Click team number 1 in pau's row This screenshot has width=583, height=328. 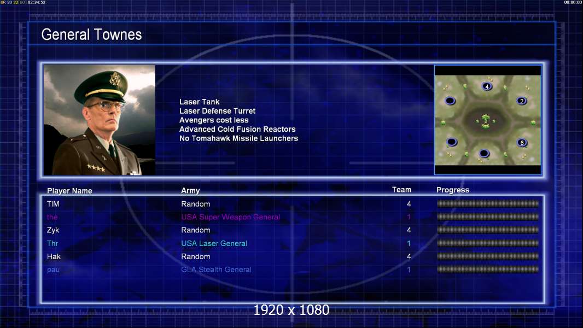click(x=409, y=270)
